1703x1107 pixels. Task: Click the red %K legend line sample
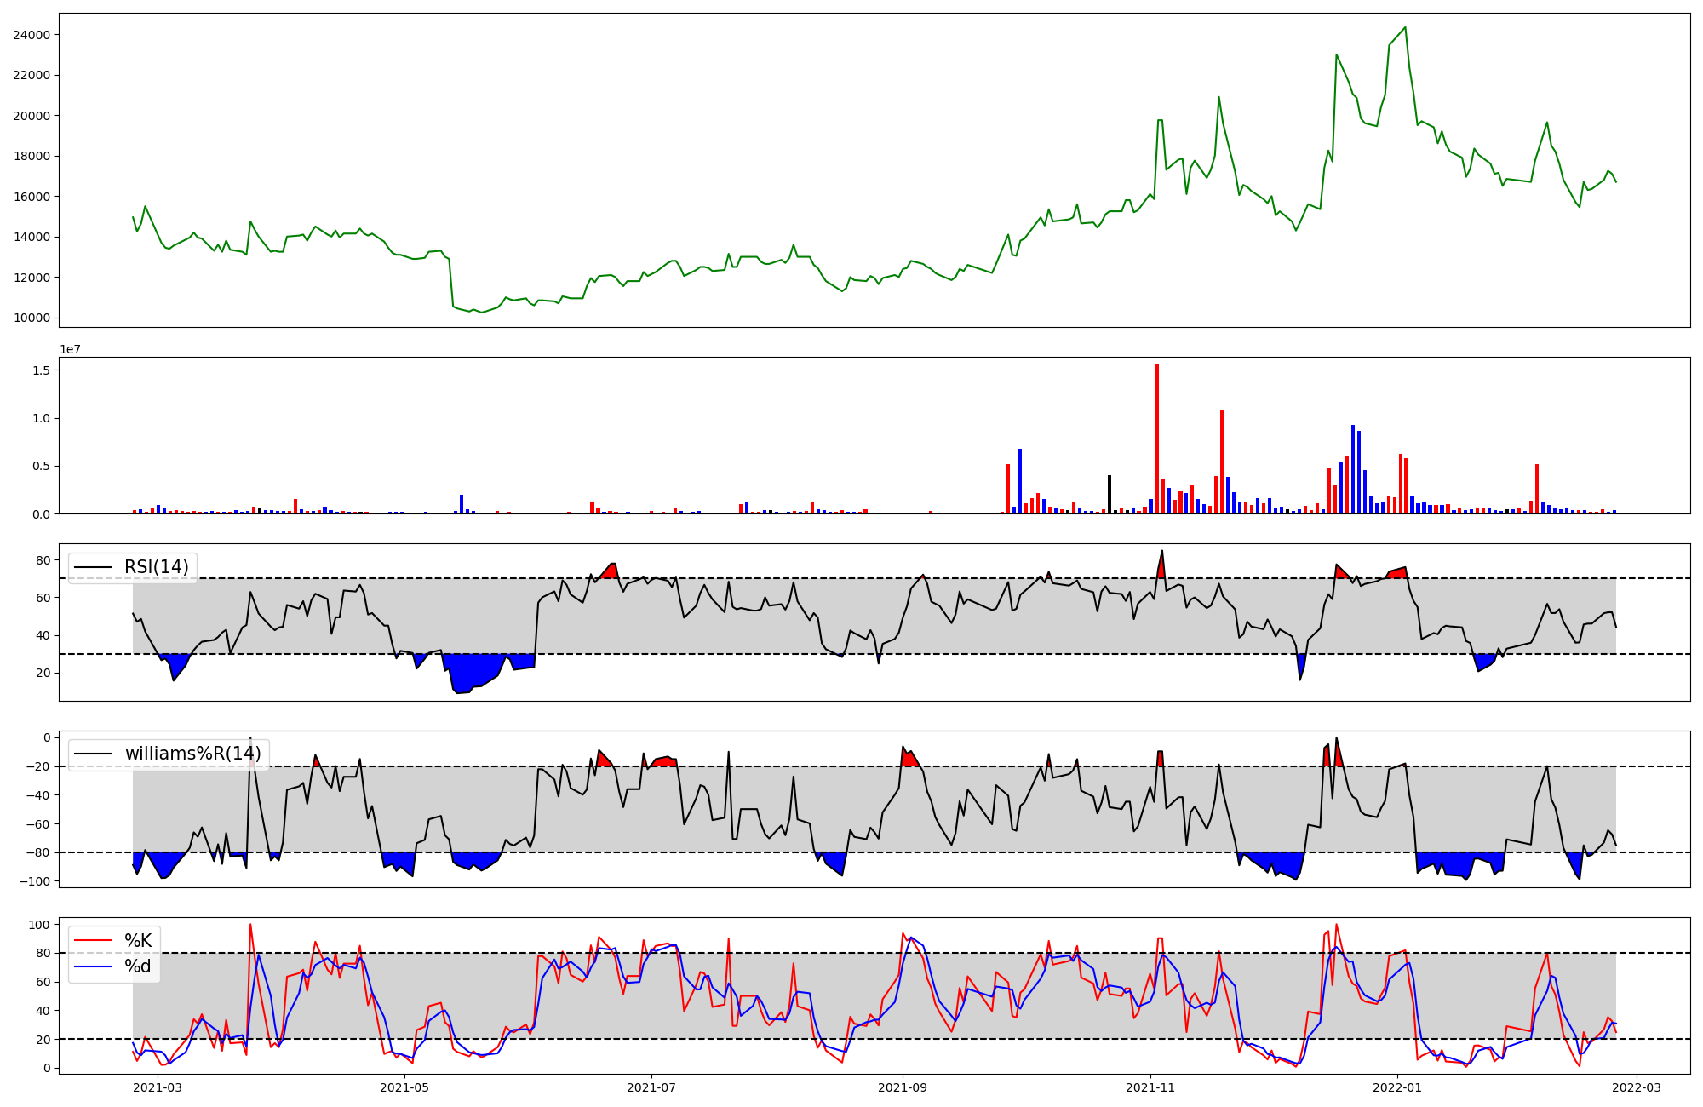94,941
